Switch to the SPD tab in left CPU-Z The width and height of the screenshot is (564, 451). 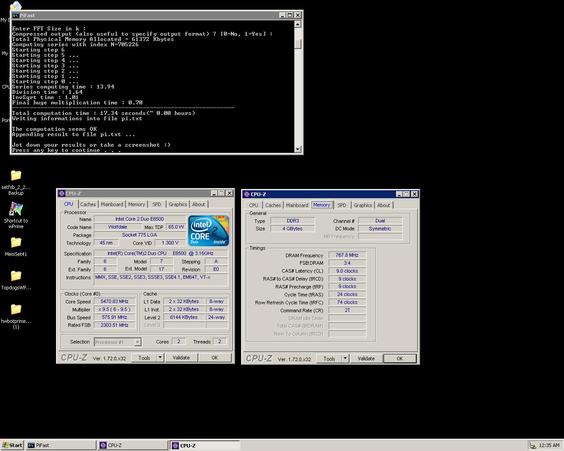157,204
